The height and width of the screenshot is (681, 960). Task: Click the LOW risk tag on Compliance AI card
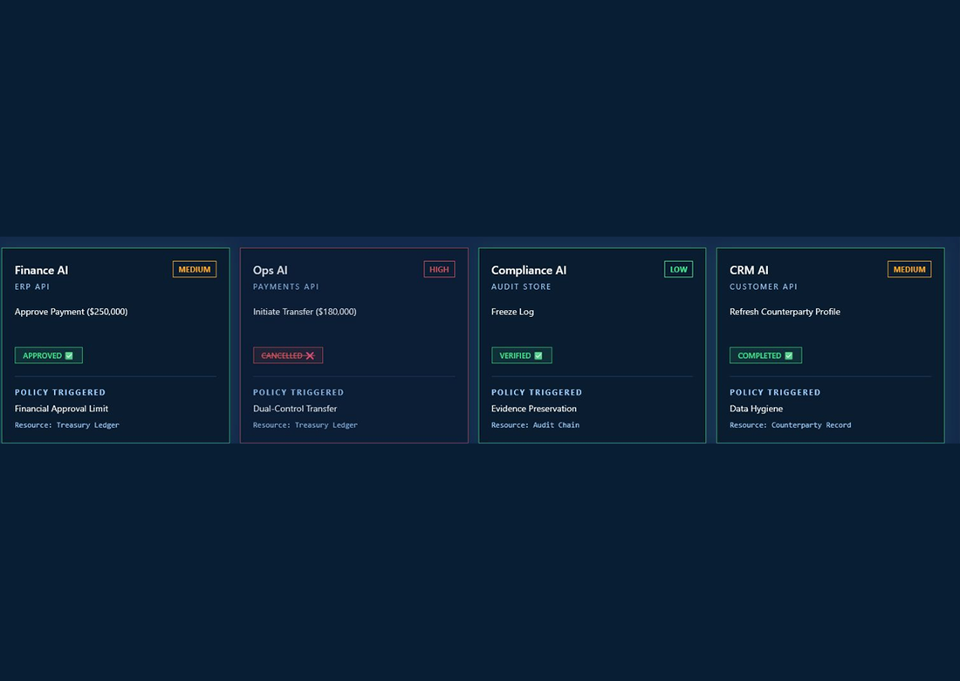[678, 270]
